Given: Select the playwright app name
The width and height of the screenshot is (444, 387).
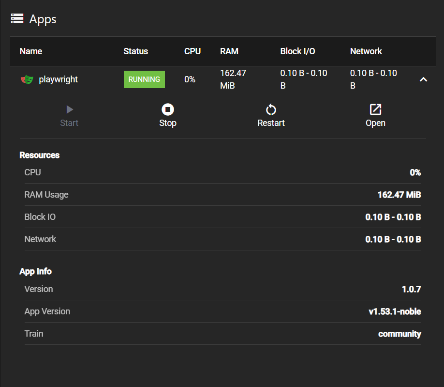Looking at the screenshot, I should coord(58,79).
